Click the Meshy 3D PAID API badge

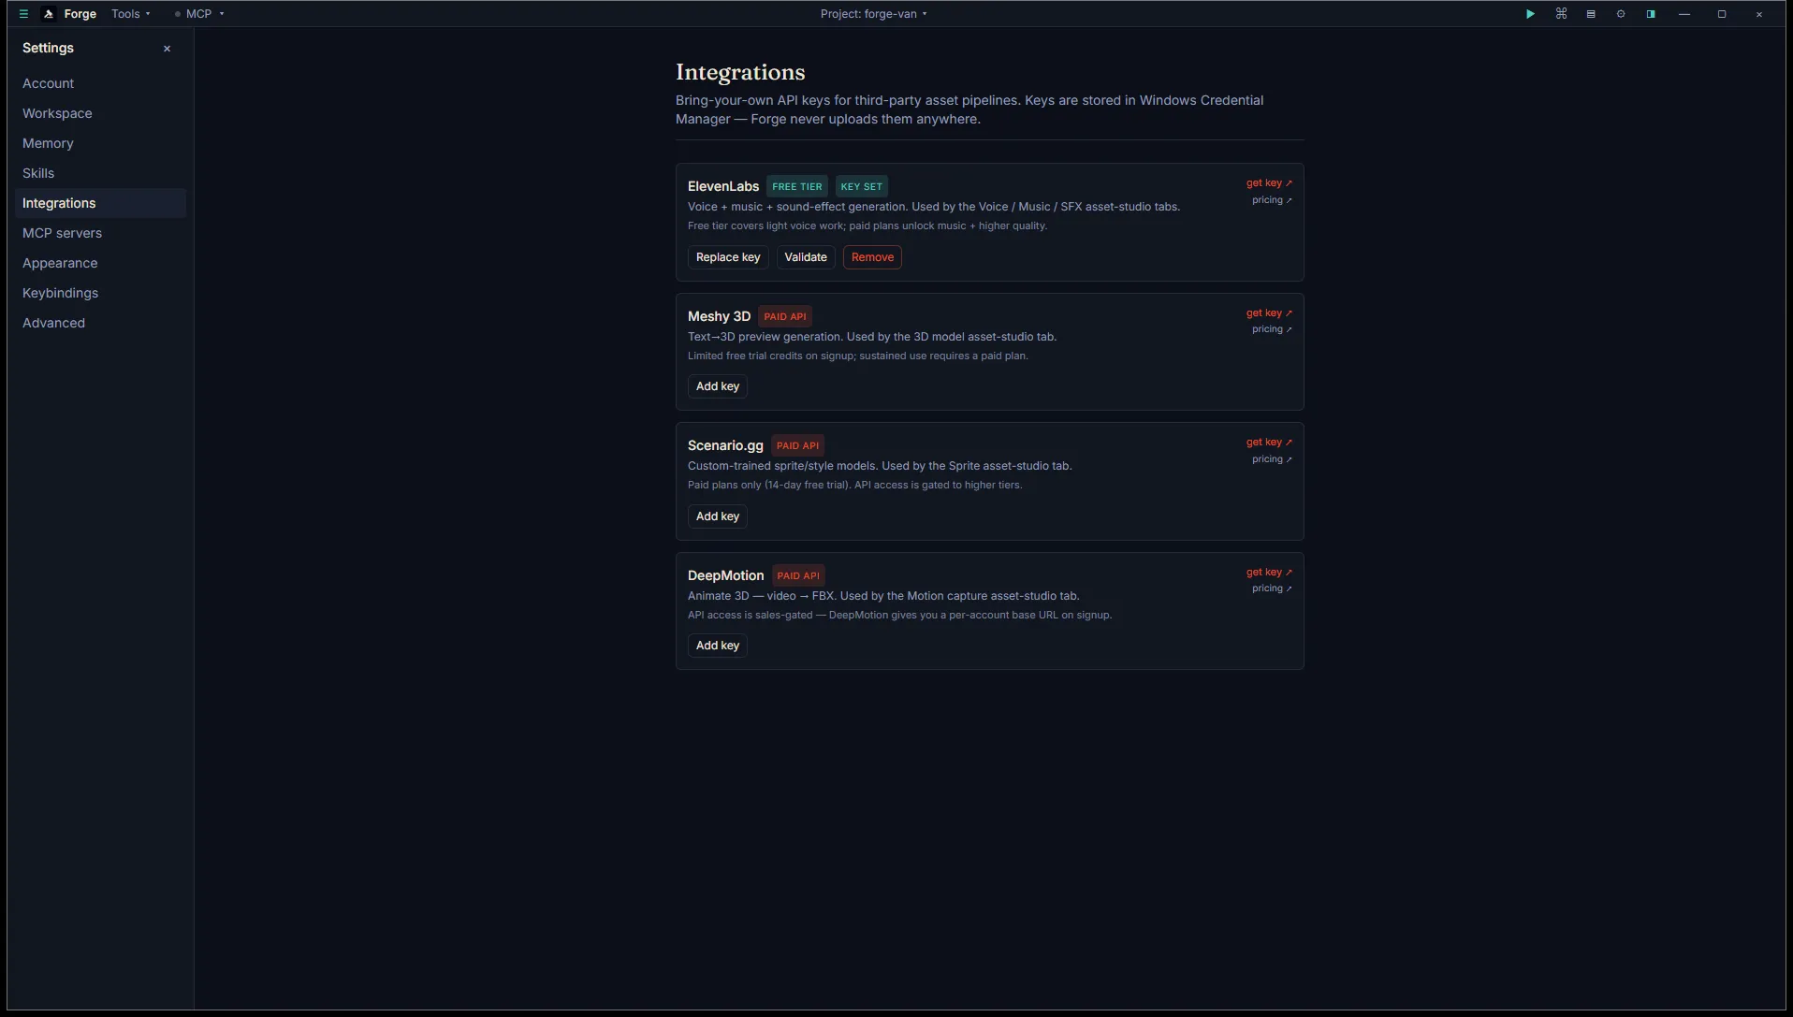click(785, 316)
